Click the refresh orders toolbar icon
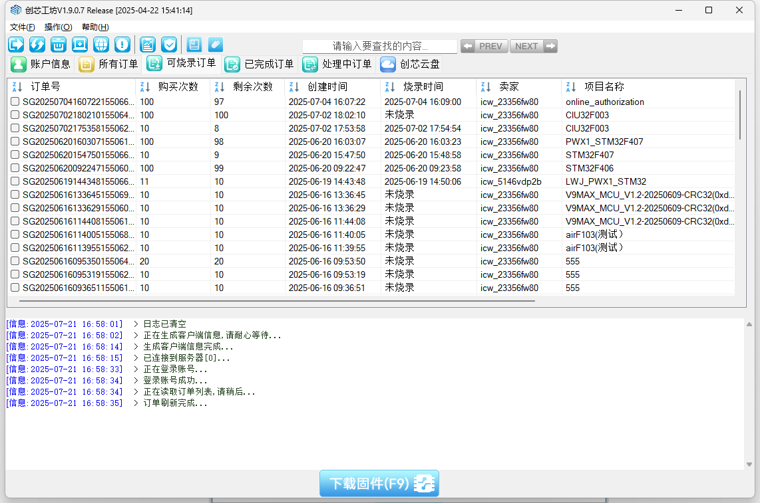Screen dimensions: 760x503 (x=37, y=45)
